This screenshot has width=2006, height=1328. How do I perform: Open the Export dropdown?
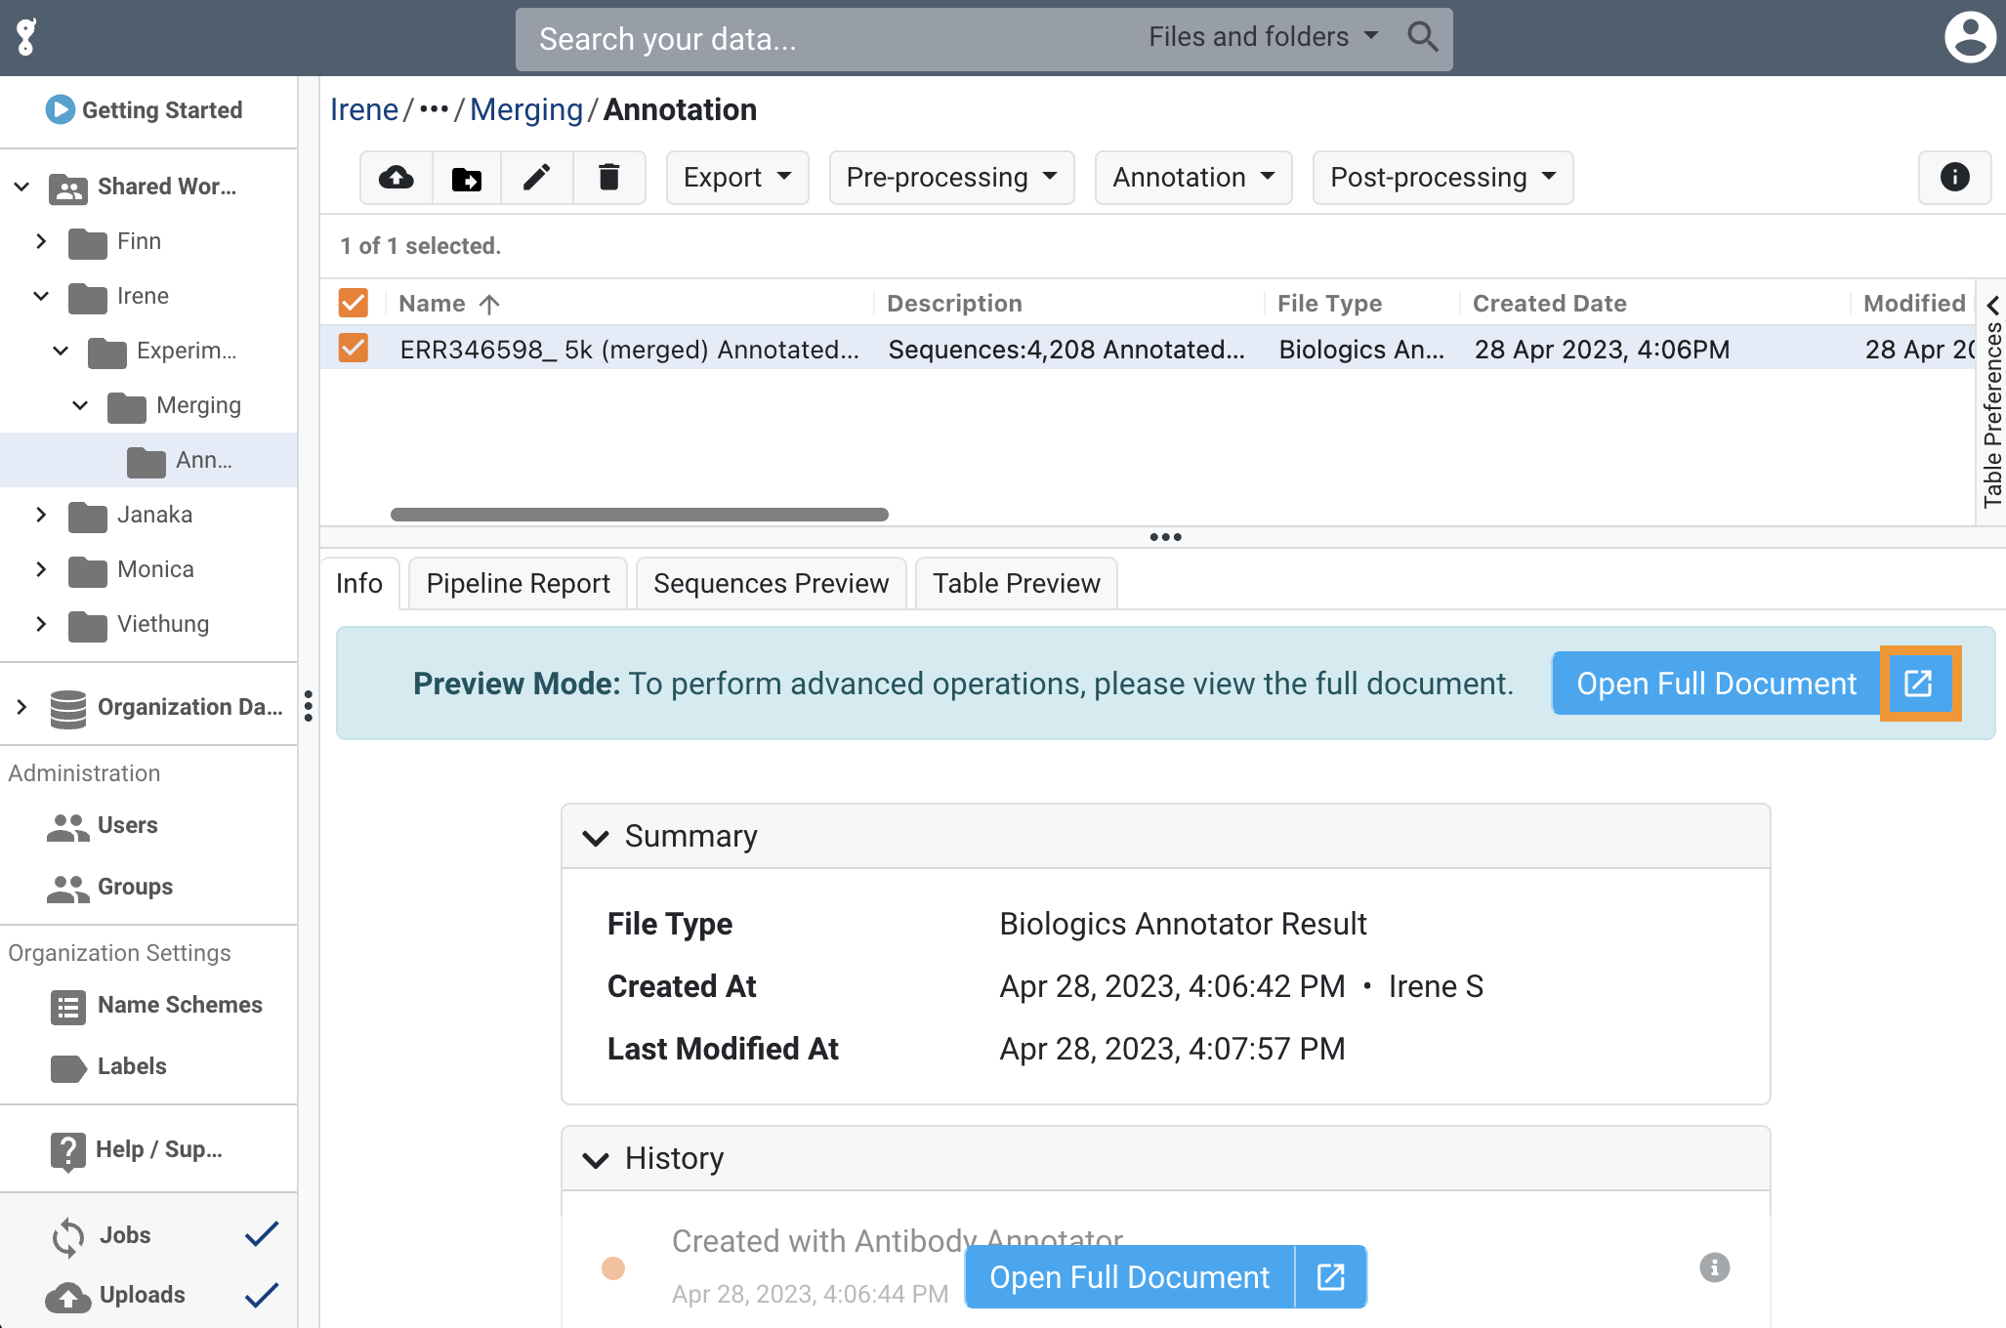737,178
